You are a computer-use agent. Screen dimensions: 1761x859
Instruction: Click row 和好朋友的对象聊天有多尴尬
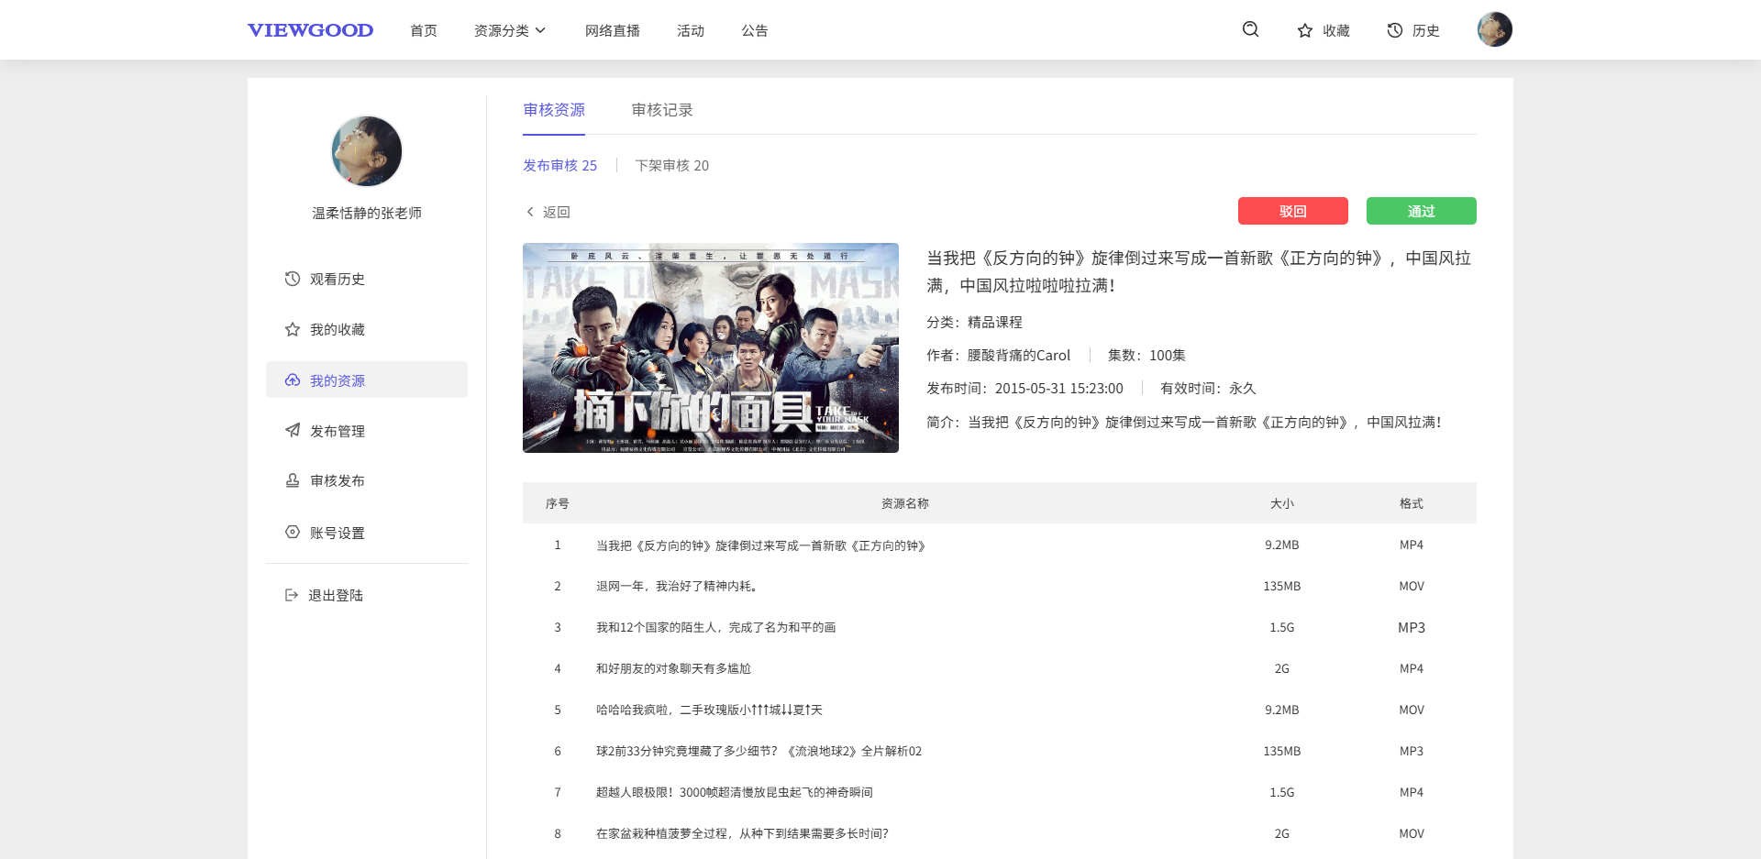(x=1000, y=668)
